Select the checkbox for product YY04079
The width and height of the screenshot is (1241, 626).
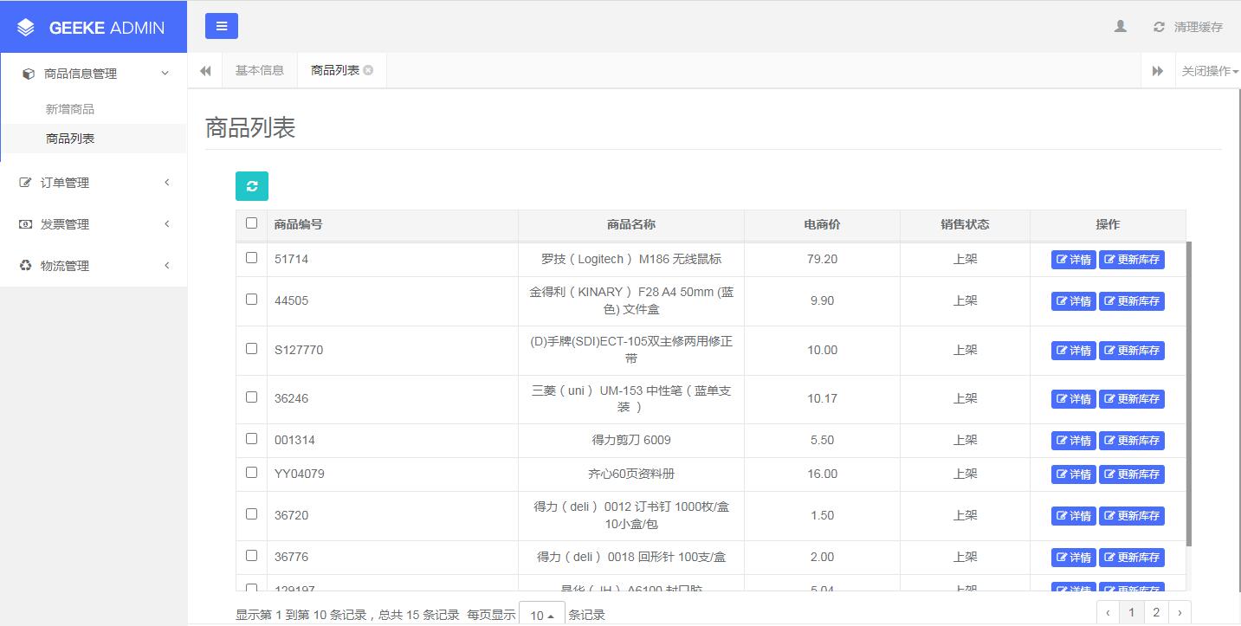[251, 473]
